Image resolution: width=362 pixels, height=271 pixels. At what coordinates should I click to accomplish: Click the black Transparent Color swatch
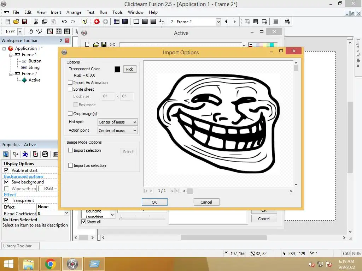117,70
